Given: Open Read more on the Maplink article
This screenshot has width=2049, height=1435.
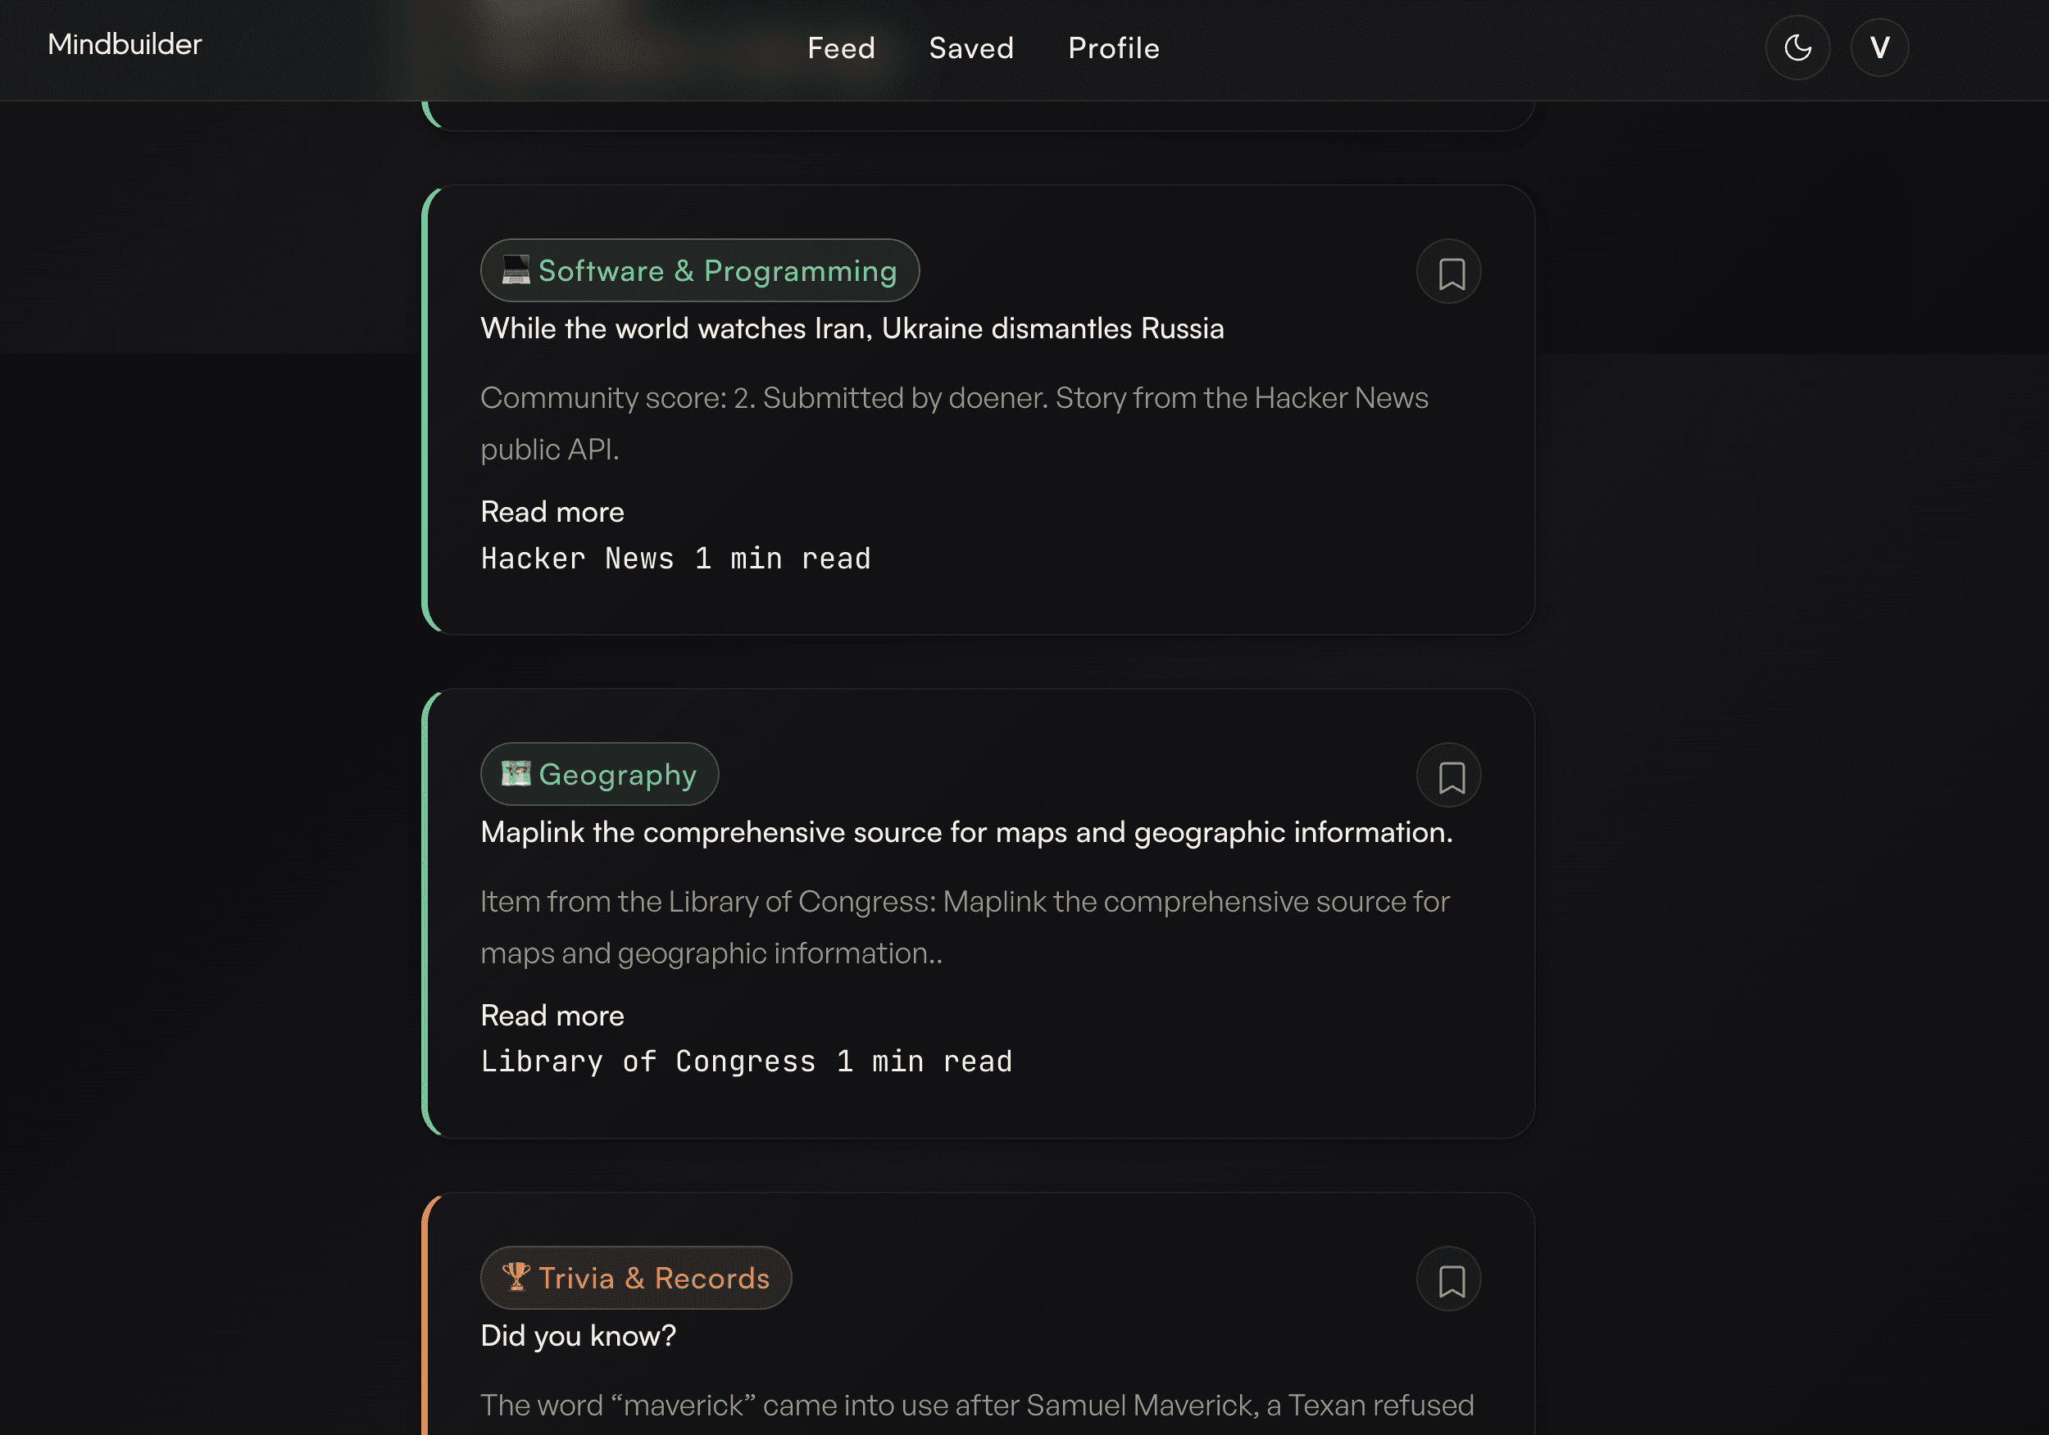Looking at the screenshot, I should click(552, 1015).
